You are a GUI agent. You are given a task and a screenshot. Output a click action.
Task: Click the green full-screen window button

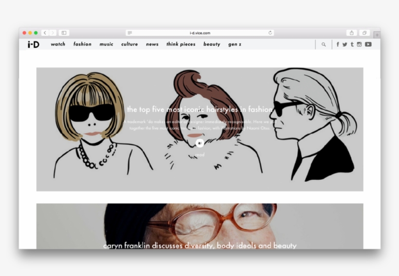click(x=36, y=33)
